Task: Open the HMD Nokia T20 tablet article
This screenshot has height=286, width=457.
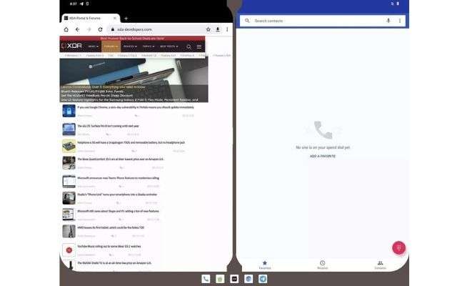Action: click(x=111, y=227)
